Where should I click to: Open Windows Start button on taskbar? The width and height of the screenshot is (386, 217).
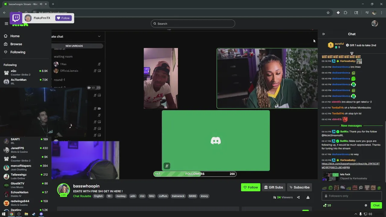[4, 214]
